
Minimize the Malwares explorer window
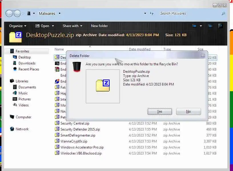215,5
